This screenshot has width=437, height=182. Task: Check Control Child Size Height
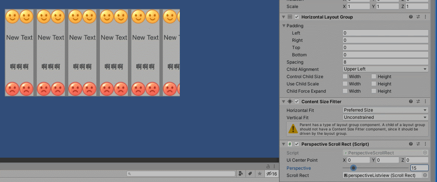tap(374, 77)
